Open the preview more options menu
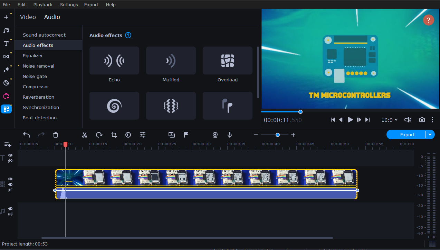The image size is (440, 250). coord(432,120)
